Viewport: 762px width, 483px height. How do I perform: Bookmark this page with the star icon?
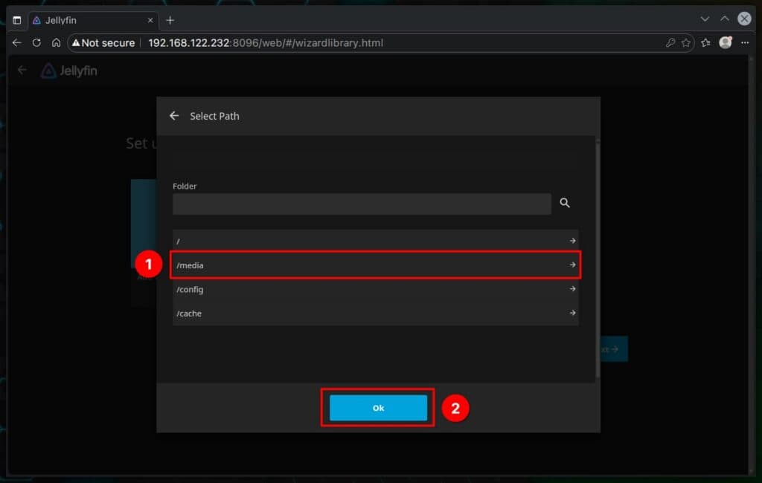686,43
